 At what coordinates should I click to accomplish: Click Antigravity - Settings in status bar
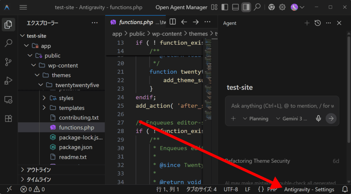point(309,189)
